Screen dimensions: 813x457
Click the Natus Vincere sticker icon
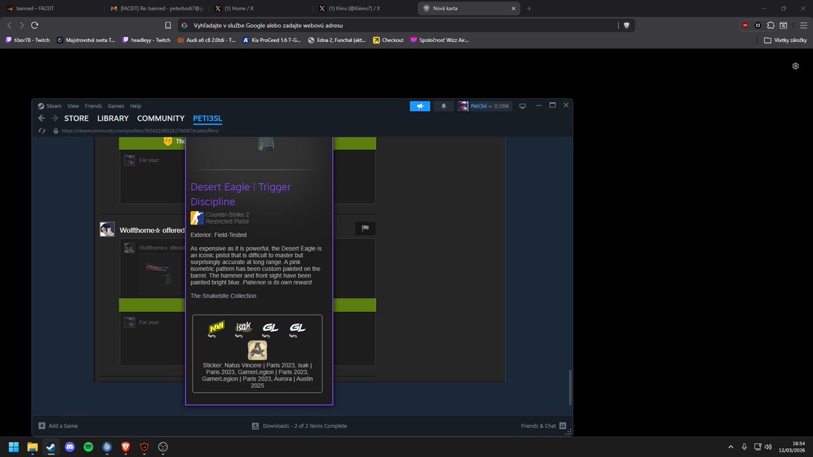point(217,328)
